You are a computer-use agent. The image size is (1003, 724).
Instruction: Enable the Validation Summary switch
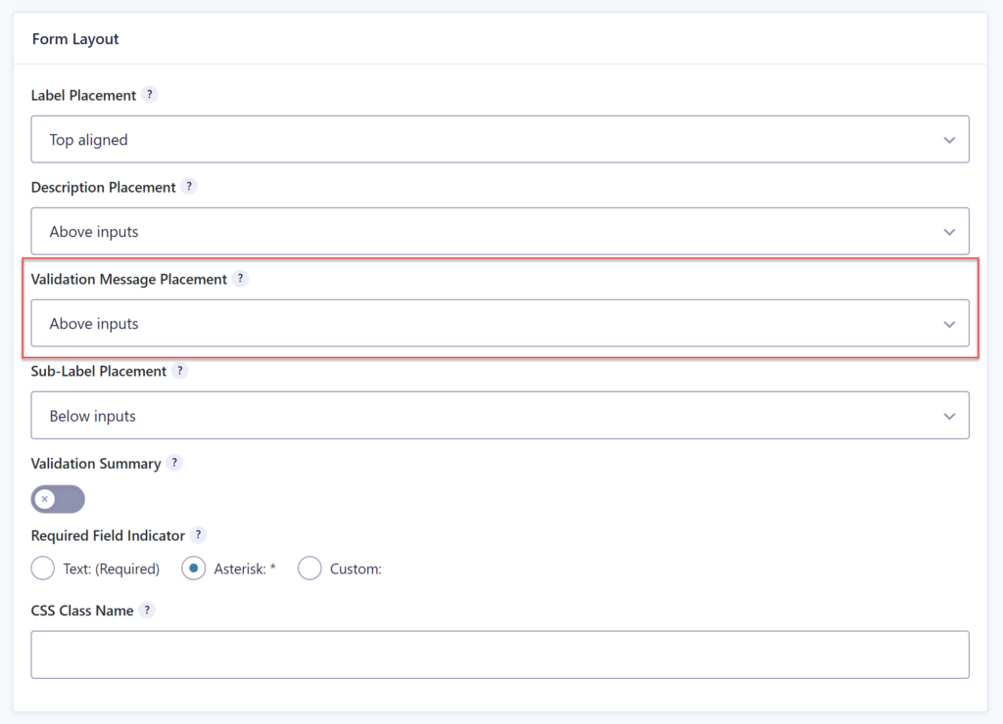point(58,499)
